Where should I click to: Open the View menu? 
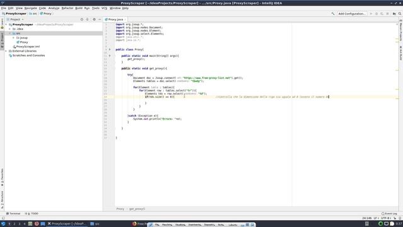coord(19,8)
